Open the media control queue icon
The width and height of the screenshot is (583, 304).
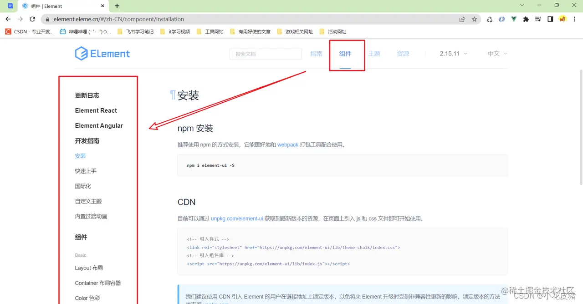click(538, 19)
